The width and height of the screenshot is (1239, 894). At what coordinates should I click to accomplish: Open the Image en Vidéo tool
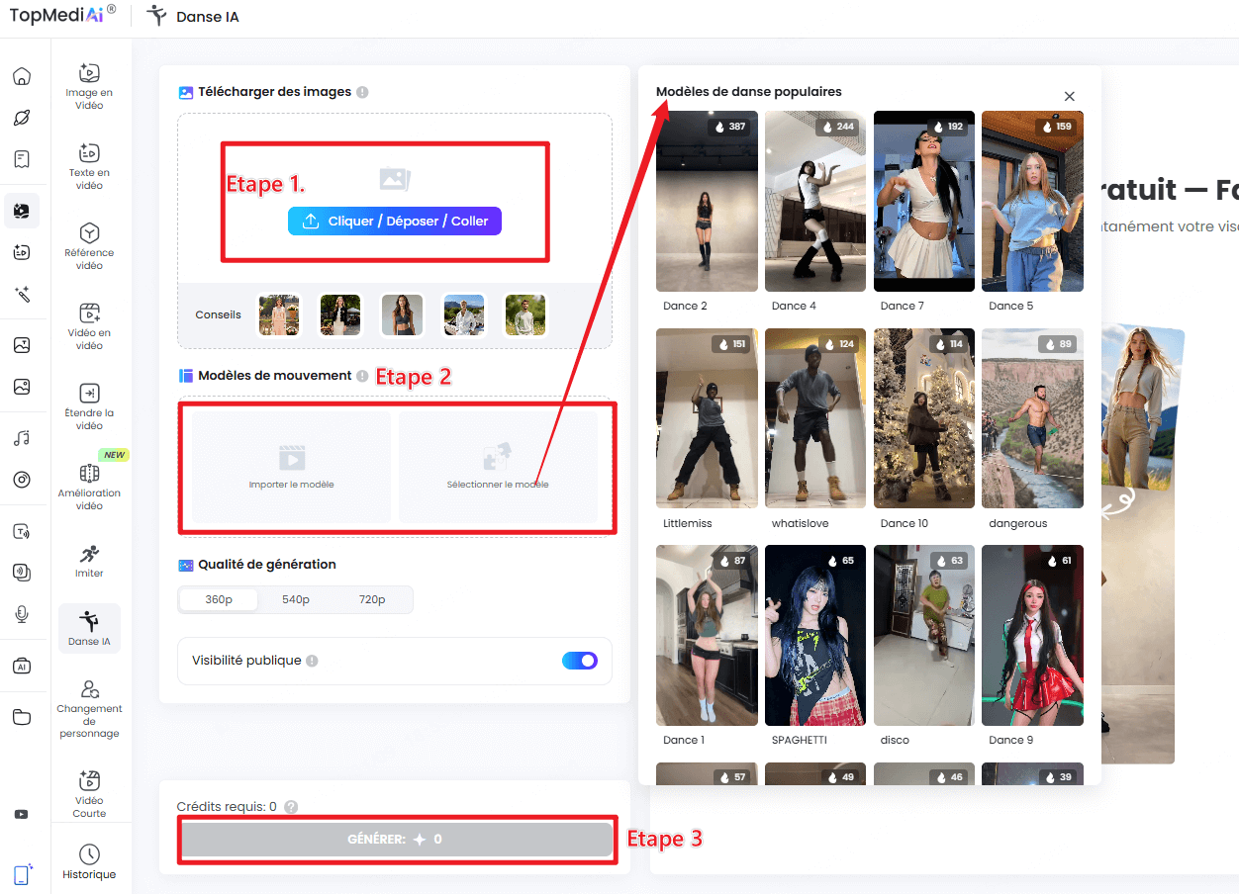(90, 86)
